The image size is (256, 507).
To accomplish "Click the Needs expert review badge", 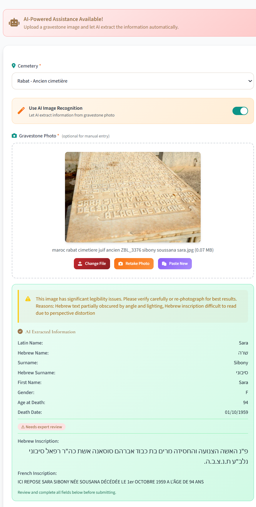I will pos(41,427).
